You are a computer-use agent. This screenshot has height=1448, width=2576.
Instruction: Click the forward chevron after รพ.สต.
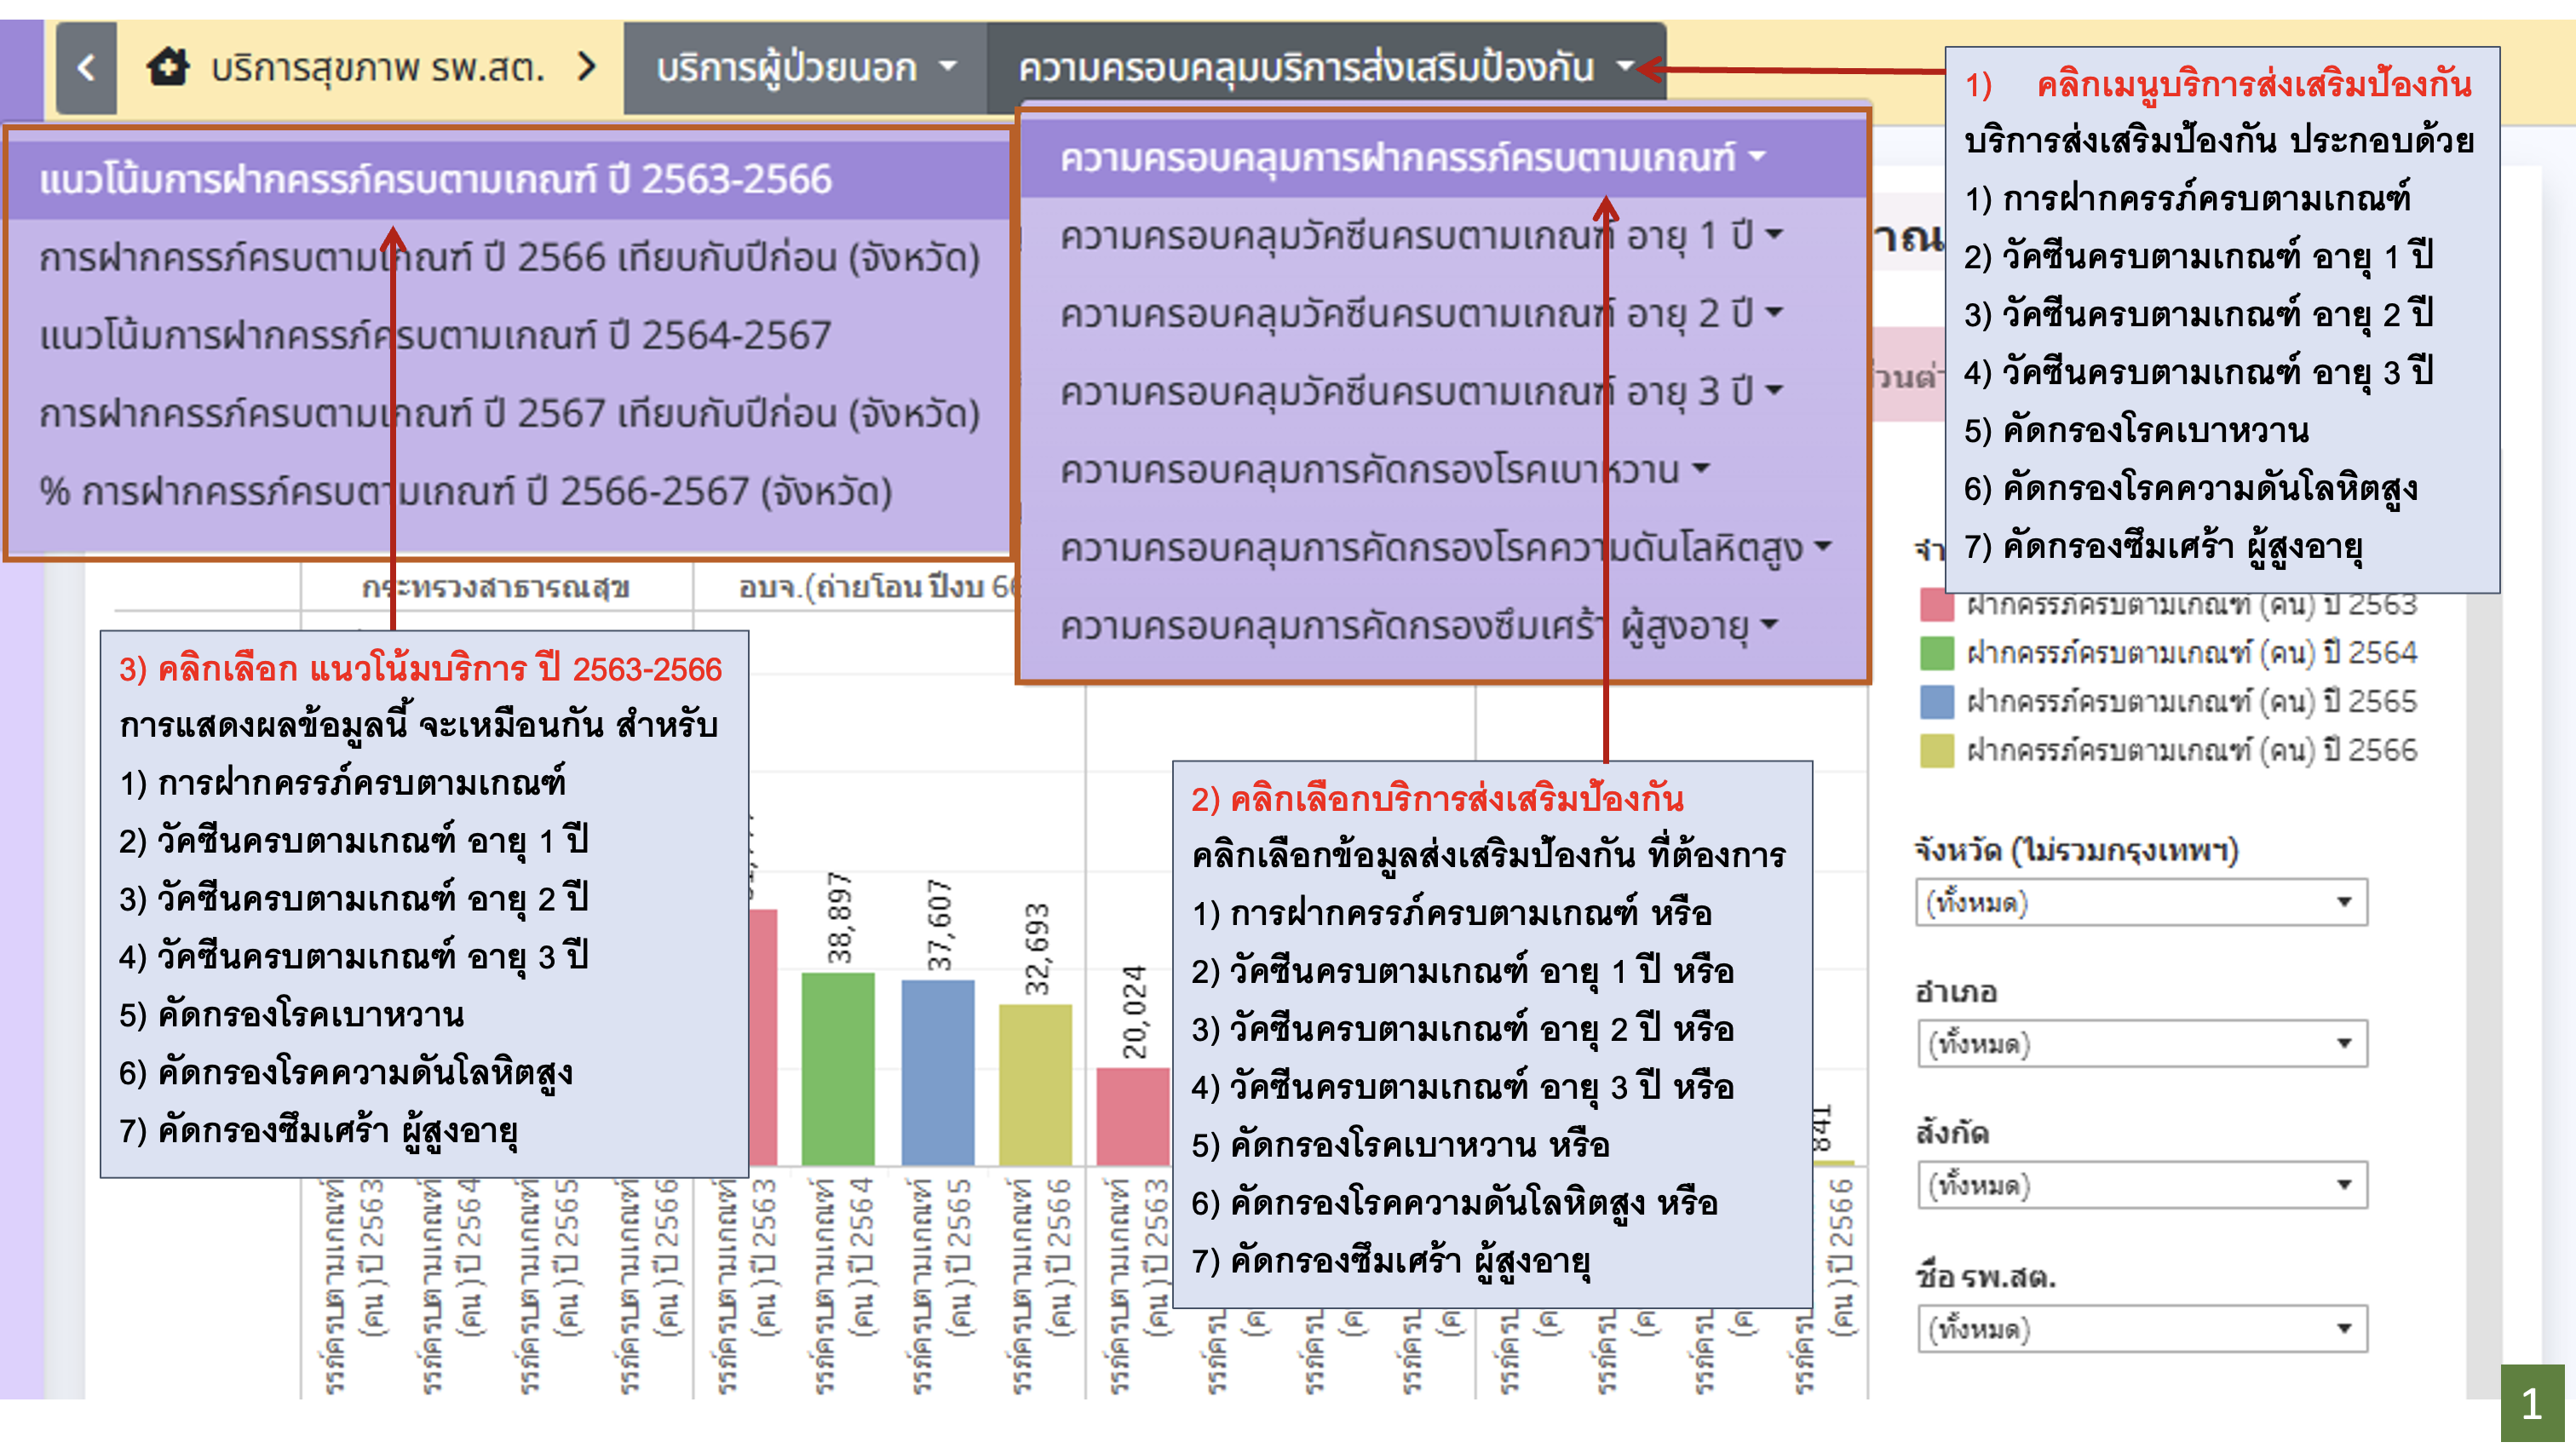tap(587, 68)
